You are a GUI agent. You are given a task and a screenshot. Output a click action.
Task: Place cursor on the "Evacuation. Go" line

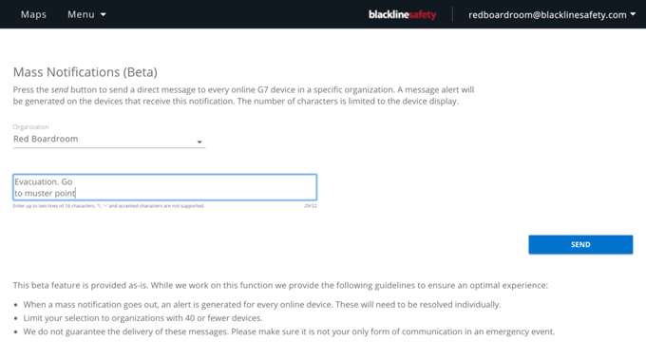(44, 181)
